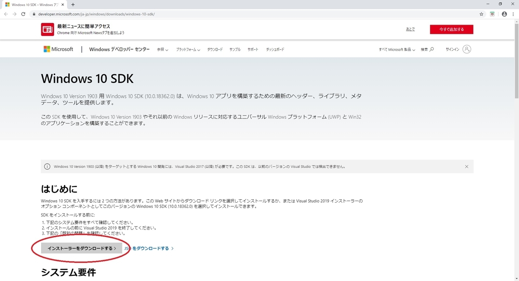Click the red Microsoft News icon
Screen dimensions: 519x281
47,29
